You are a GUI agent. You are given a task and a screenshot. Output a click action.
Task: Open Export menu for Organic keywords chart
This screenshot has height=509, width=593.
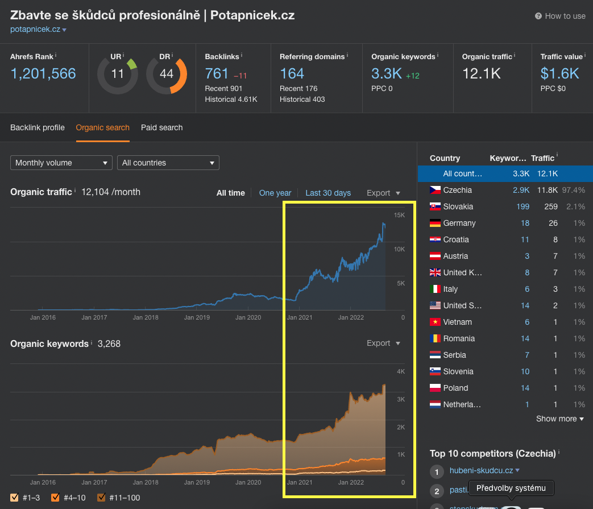coord(383,343)
